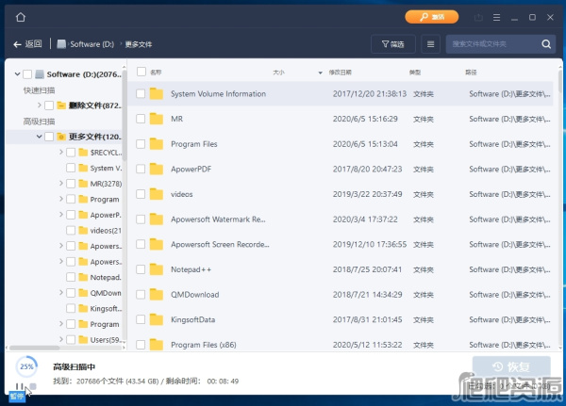The image size is (566, 406).
Task: Click the search magnifier icon
Action: [547, 44]
